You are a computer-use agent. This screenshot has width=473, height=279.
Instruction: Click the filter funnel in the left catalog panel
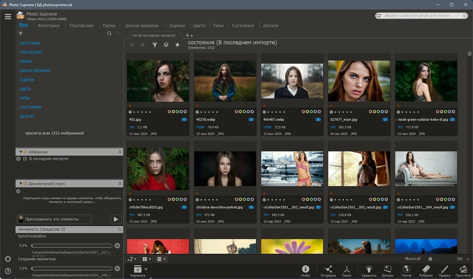[x=21, y=34]
